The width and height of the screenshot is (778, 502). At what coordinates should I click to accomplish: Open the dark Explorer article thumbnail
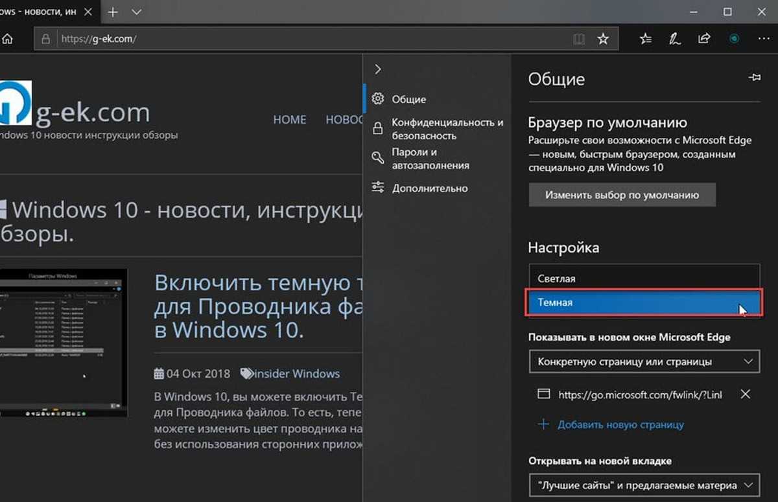click(64, 343)
